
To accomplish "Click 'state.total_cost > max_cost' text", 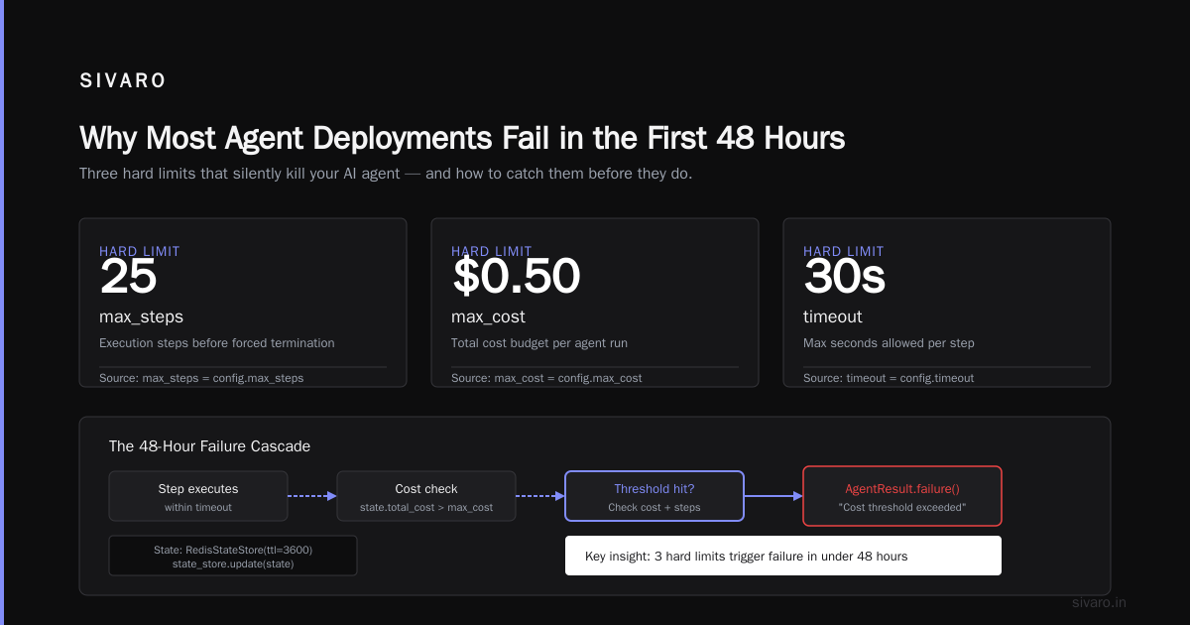I will 426,508.
